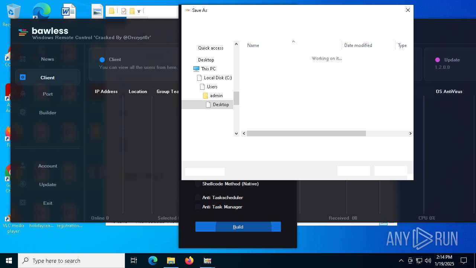Select the Users folder in the tree
Viewport: 476px width, 268px height.
[212, 87]
